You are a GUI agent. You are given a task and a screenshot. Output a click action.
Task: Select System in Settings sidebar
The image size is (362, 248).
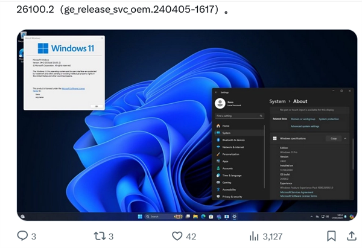coord(239,133)
